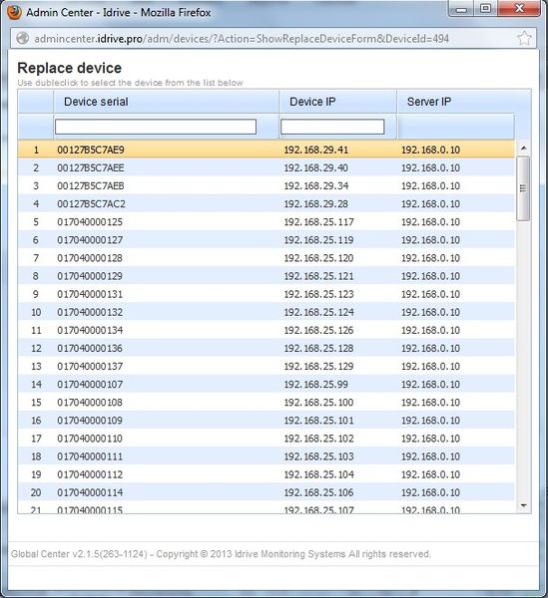Minimize the Firefox window
The image size is (548, 598).
461,9
